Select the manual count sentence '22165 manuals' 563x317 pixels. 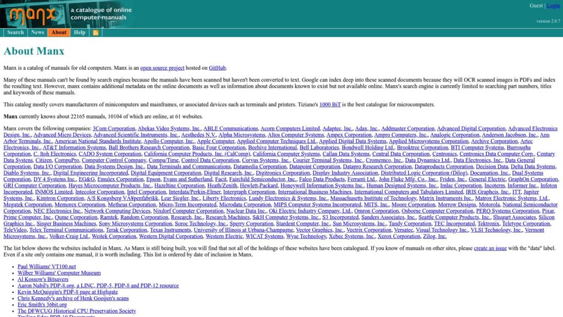[x=87, y=117]
